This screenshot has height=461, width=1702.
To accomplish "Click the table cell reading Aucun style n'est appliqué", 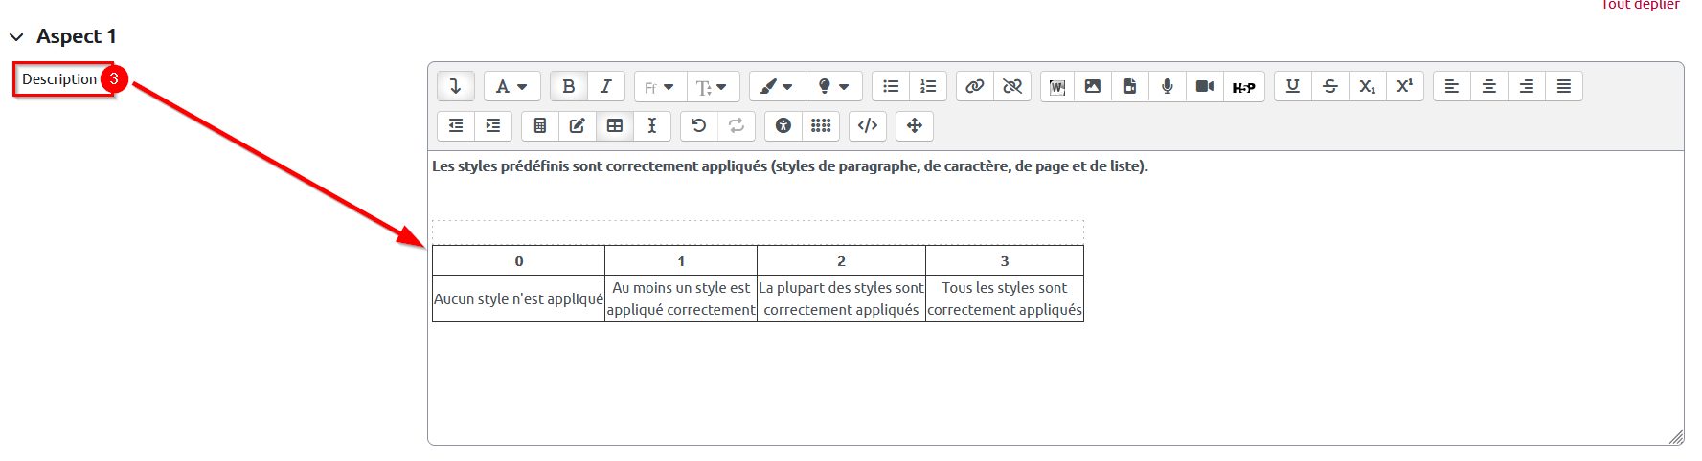I will coord(518,298).
